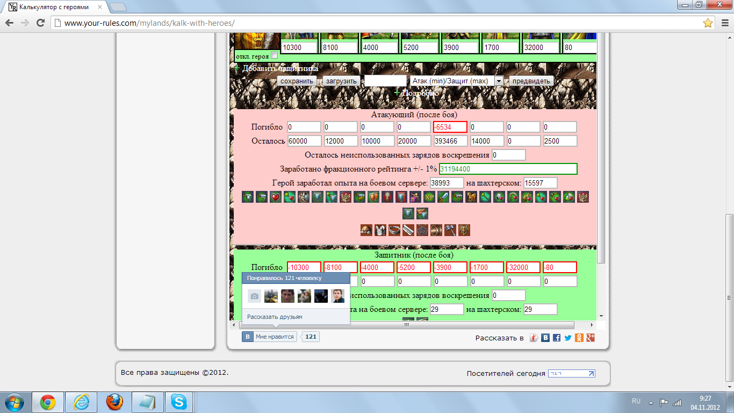The height and width of the screenshot is (413, 734).
Task: Click the 121 likes counter
Action: coord(311,337)
